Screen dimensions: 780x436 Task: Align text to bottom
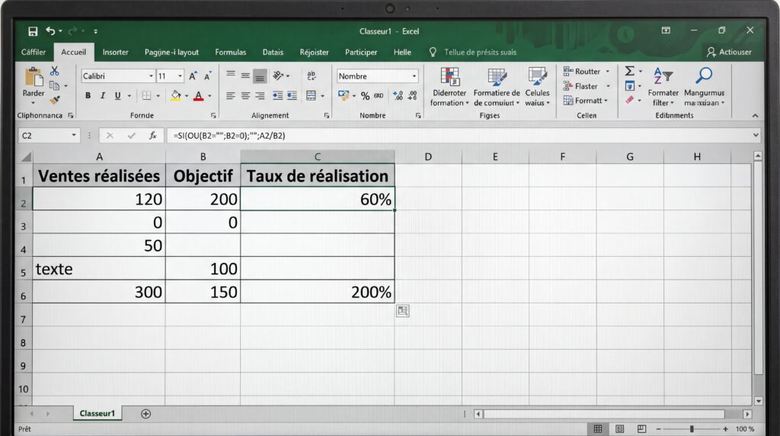pyautogui.click(x=260, y=77)
